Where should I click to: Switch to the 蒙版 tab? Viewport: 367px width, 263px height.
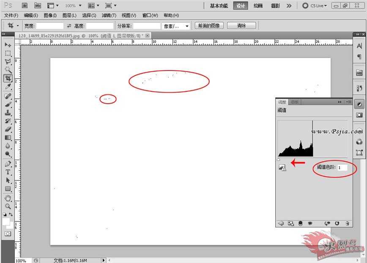point(294,102)
